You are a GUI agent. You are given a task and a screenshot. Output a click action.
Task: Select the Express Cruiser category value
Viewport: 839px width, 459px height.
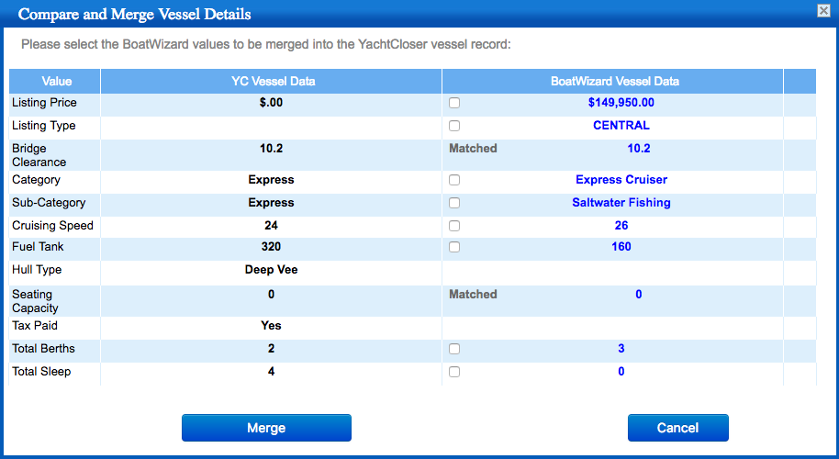(621, 180)
